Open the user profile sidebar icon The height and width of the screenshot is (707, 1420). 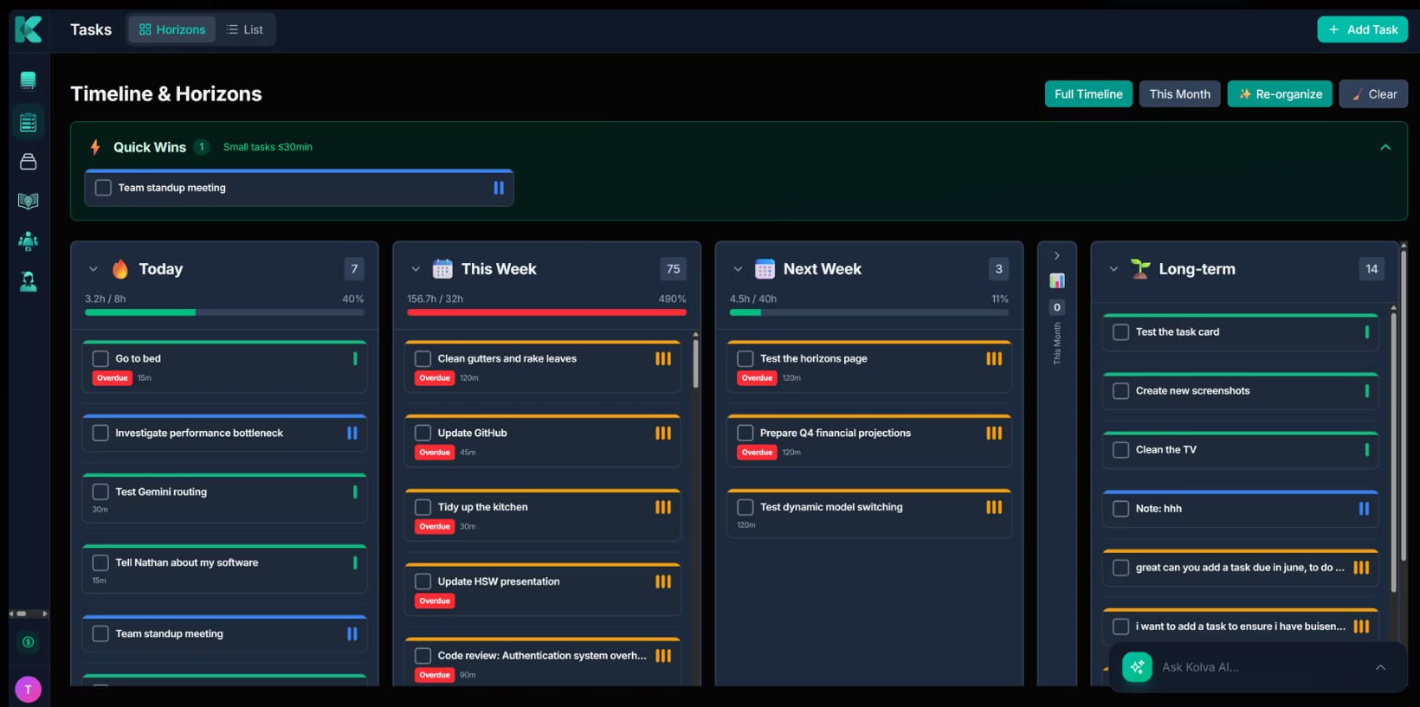pyautogui.click(x=29, y=281)
